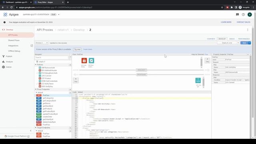Open the user account avatar

point(250,14)
